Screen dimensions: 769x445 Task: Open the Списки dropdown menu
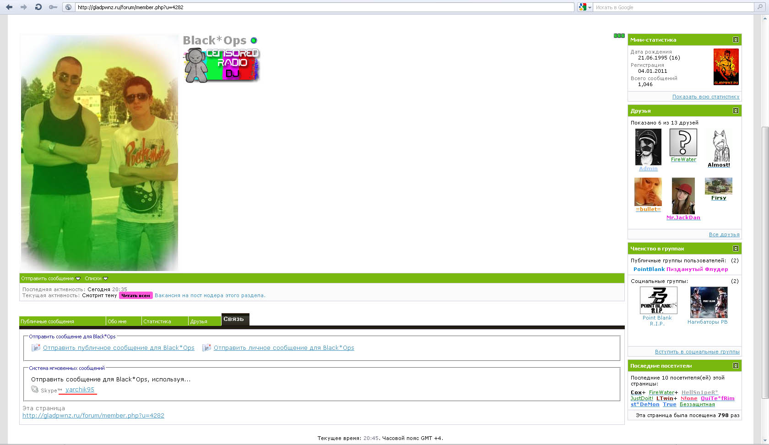click(96, 278)
